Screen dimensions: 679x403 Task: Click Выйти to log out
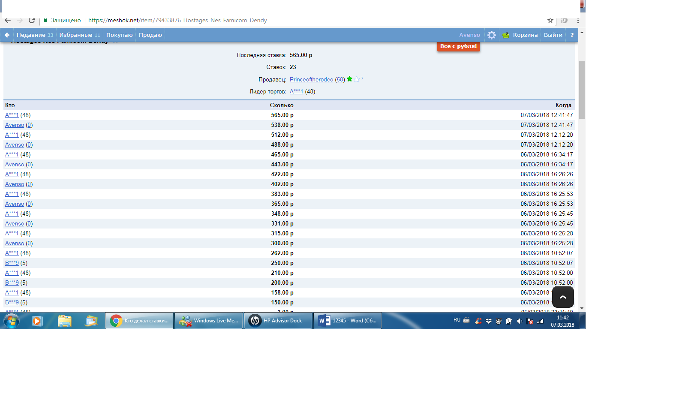click(x=553, y=35)
